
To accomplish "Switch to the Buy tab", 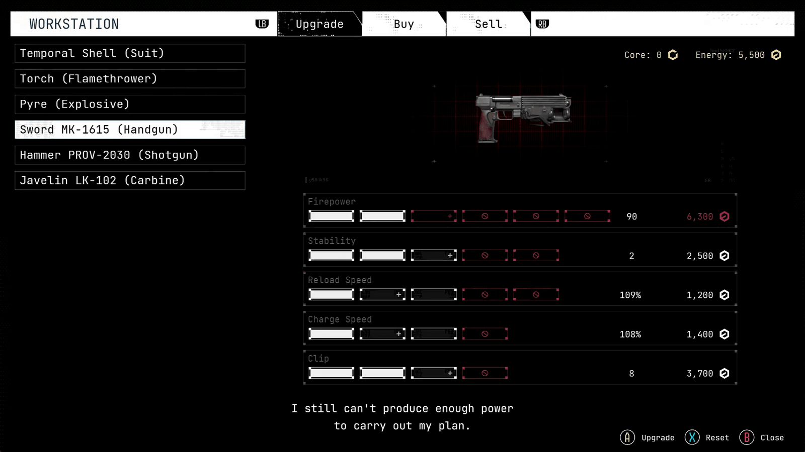I will point(404,24).
